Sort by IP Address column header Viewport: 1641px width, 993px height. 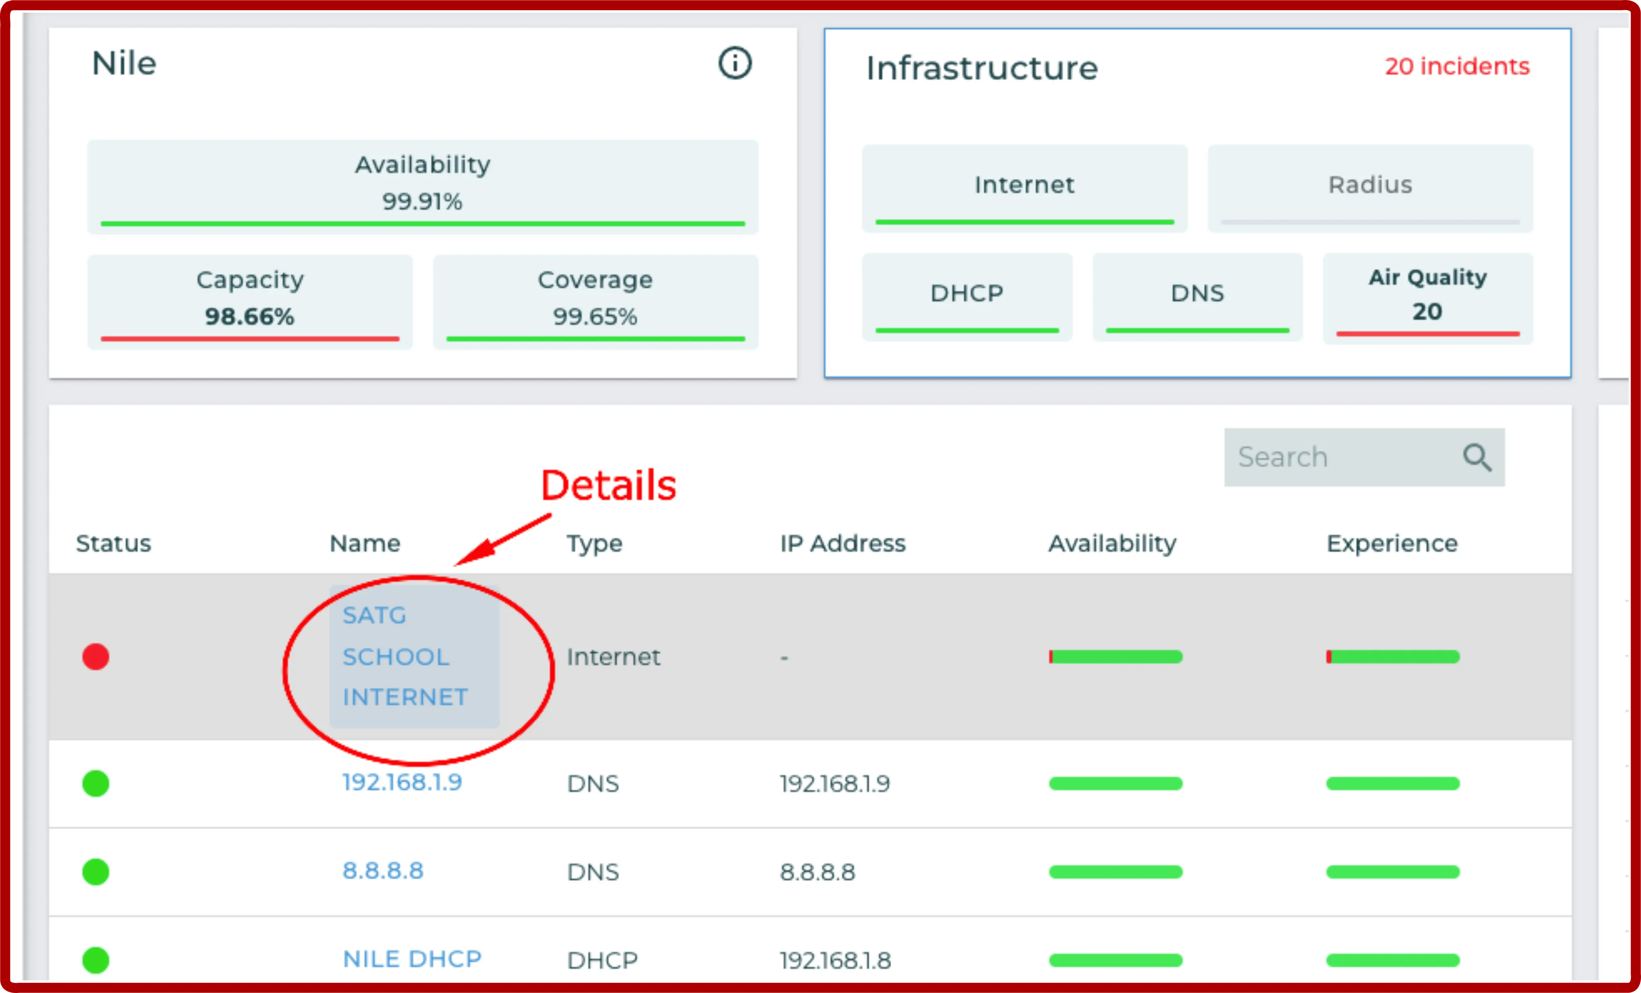(x=842, y=544)
